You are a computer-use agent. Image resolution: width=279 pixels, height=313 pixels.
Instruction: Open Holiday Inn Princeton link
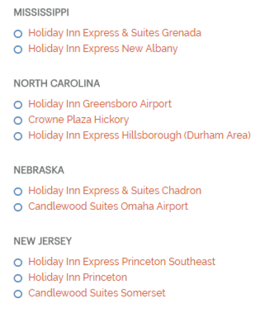click(78, 278)
